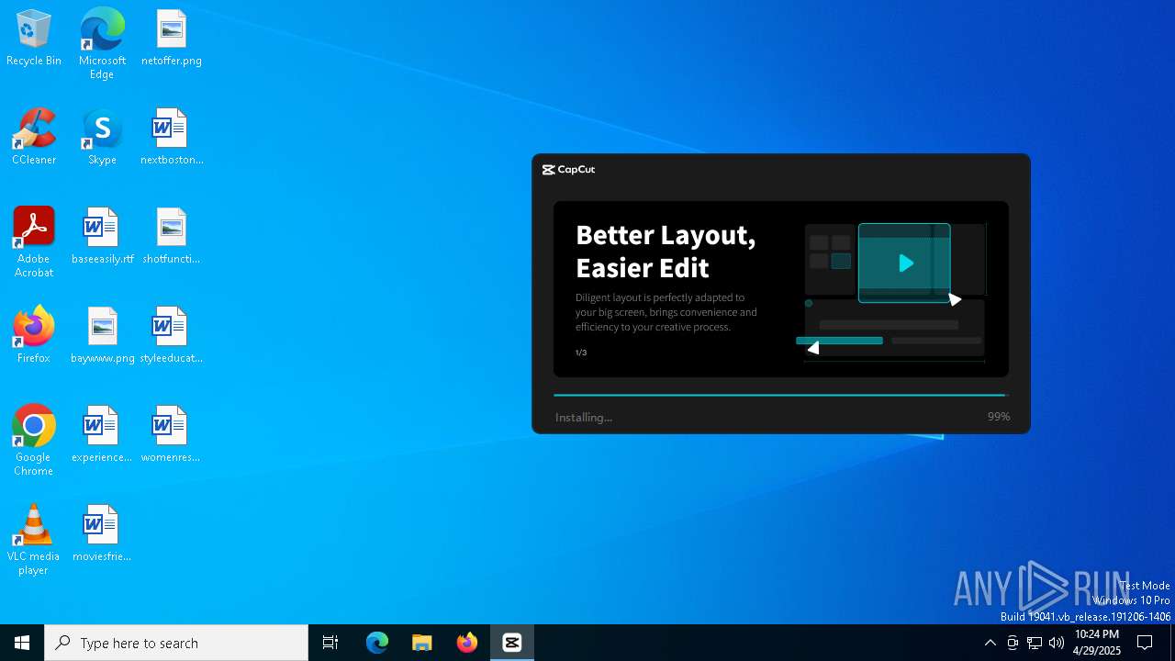Select the moviesfrie Word document
Viewport: 1175px width, 661px height.
pyautogui.click(x=102, y=533)
